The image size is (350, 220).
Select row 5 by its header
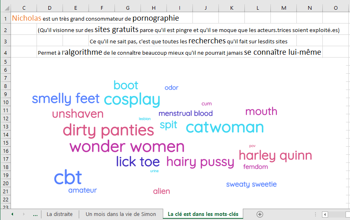(x=5, y=61)
